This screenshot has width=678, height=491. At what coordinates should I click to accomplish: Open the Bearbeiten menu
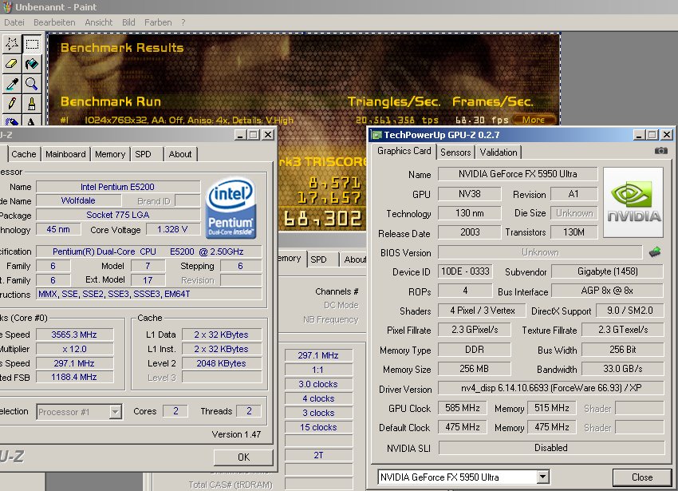coord(54,22)
